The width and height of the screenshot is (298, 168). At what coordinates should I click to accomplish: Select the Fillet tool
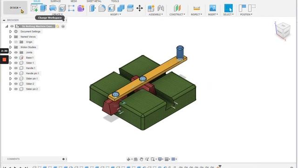tap(102, 8)
